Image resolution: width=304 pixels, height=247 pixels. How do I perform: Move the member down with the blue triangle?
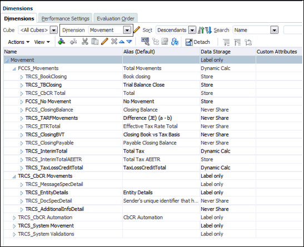pos(129,42)
